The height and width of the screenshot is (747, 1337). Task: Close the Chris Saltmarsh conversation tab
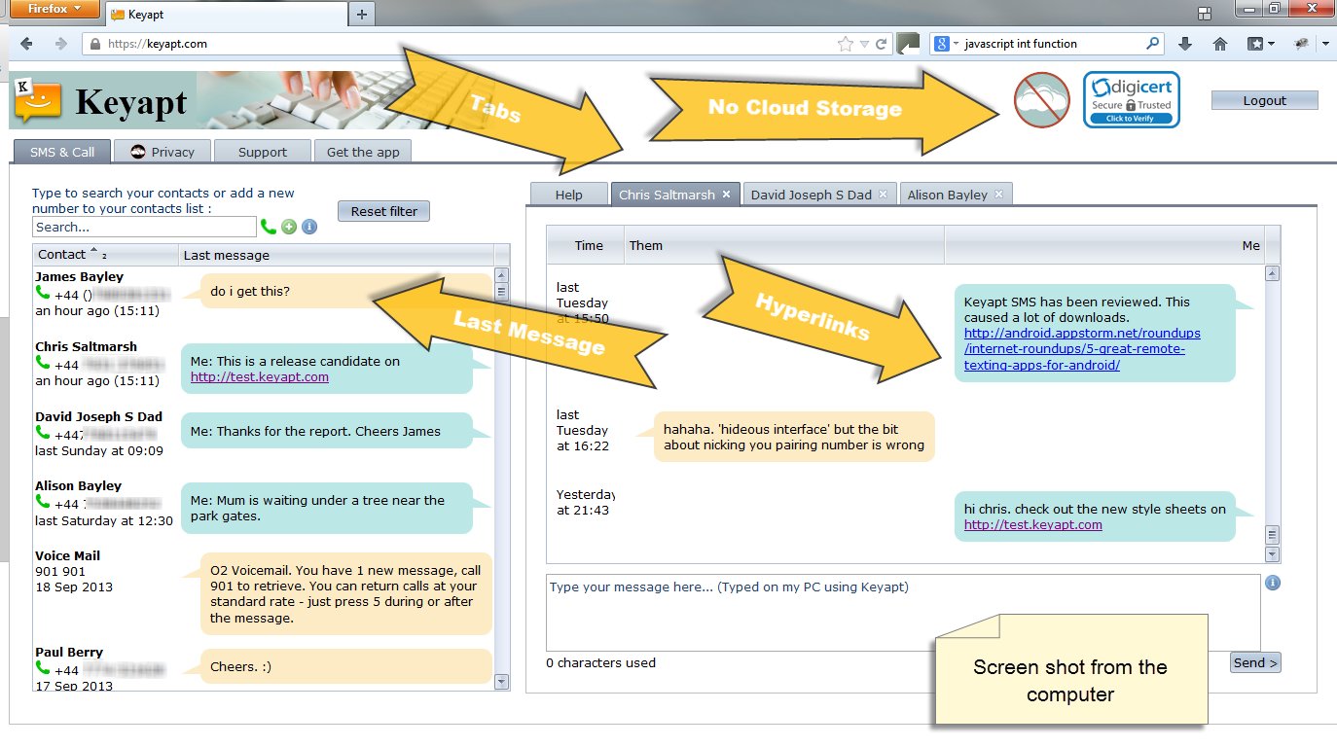tap(726, 195)
